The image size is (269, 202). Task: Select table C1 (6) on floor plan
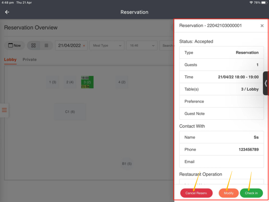click(x=70, y=112)
